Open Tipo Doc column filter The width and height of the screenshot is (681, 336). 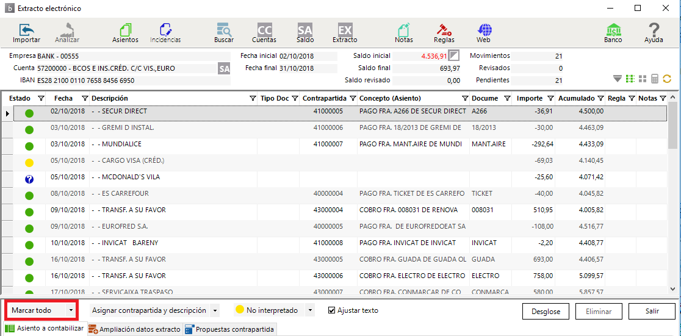(x=295, y=99)
